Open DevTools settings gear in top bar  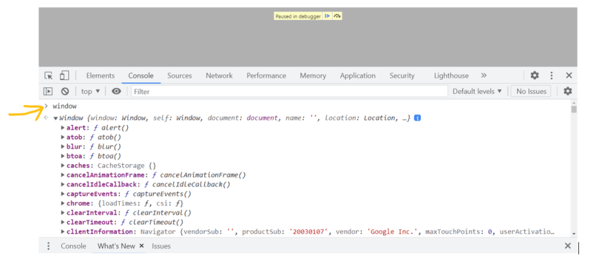(534, 76)
